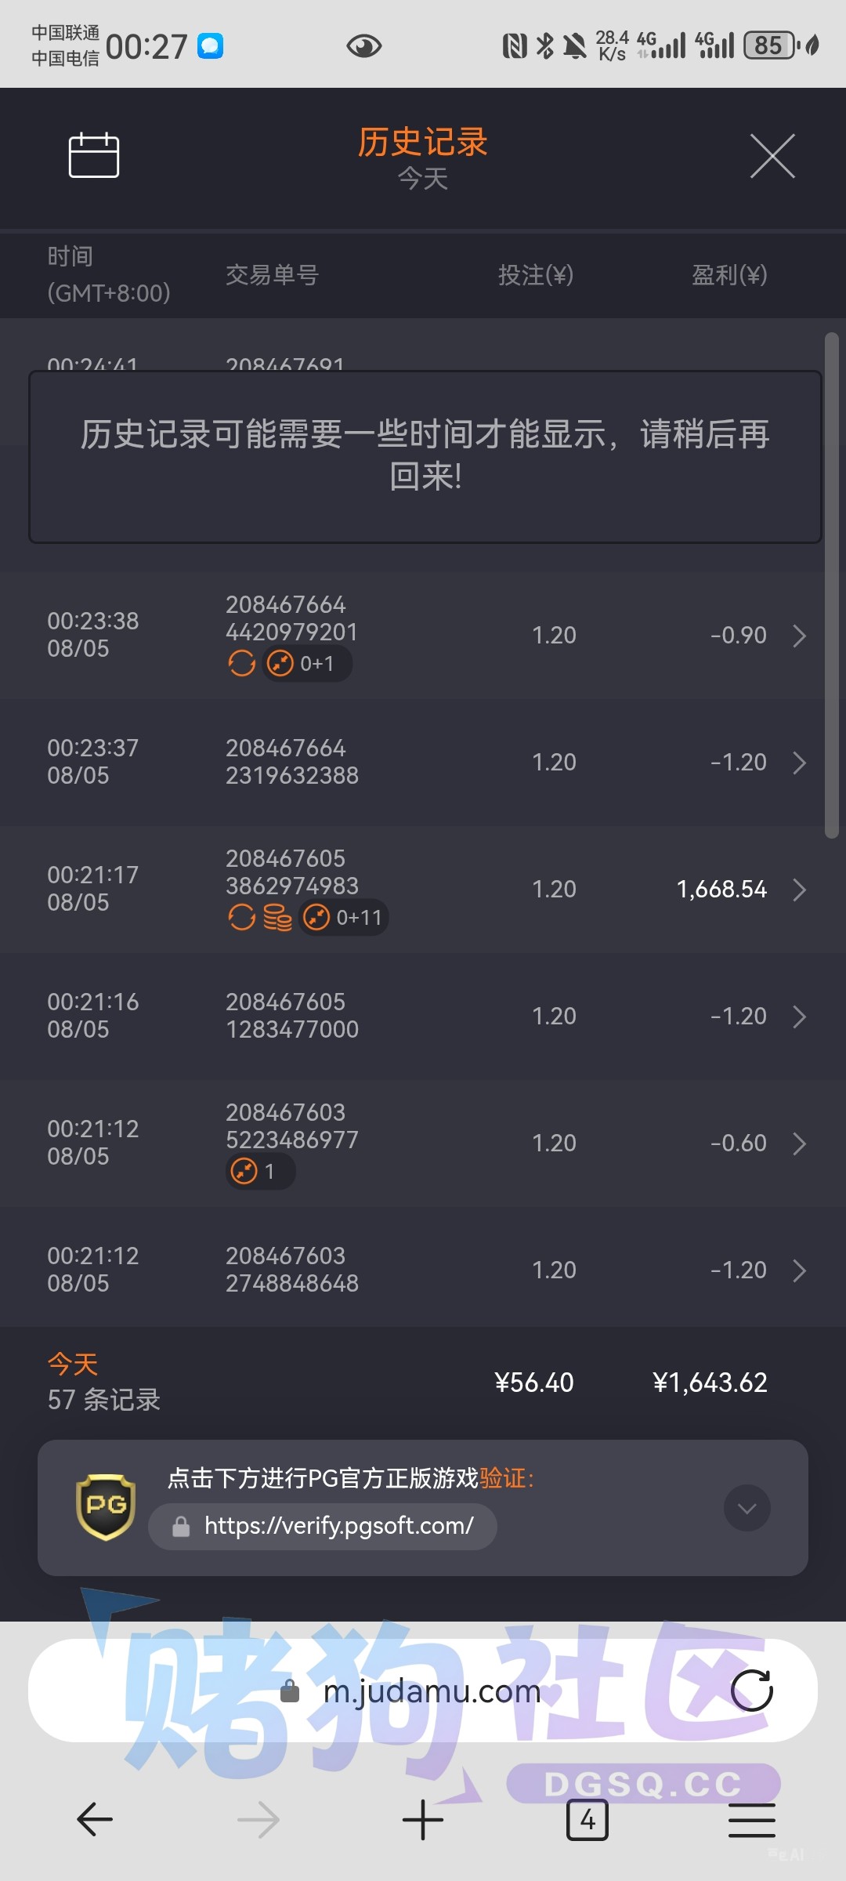Expand the -0.60 record details chevron

tap(799, 1143)
